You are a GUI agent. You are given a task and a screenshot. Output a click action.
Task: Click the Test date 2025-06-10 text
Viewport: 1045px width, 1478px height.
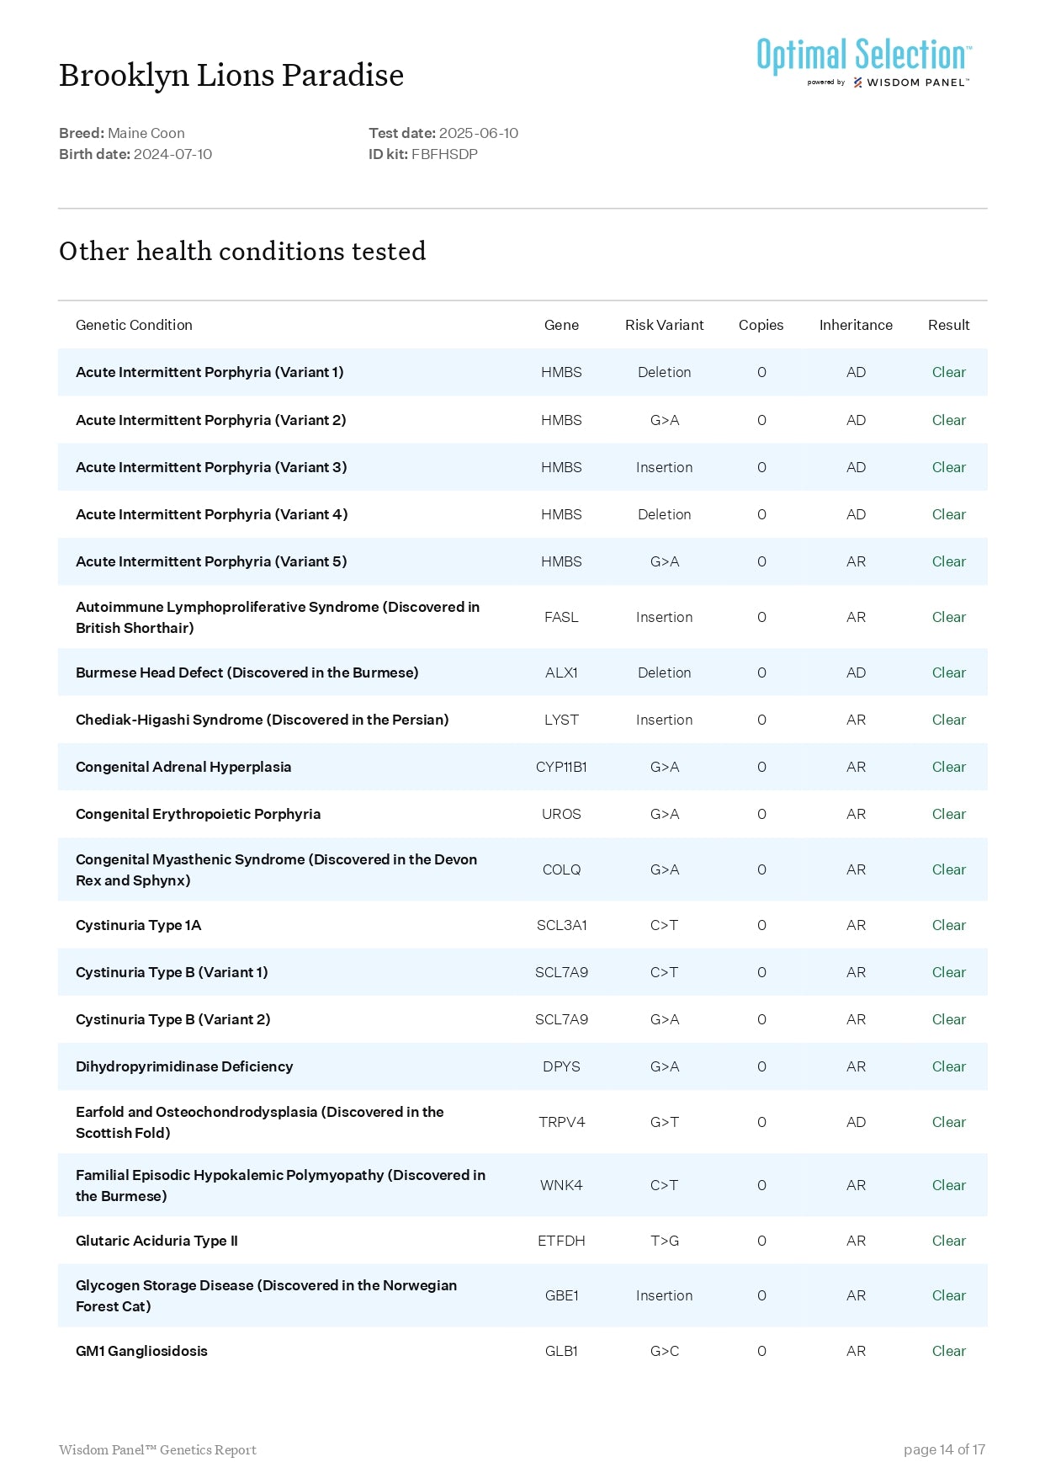pyautogui.click(x=443, y=133)
